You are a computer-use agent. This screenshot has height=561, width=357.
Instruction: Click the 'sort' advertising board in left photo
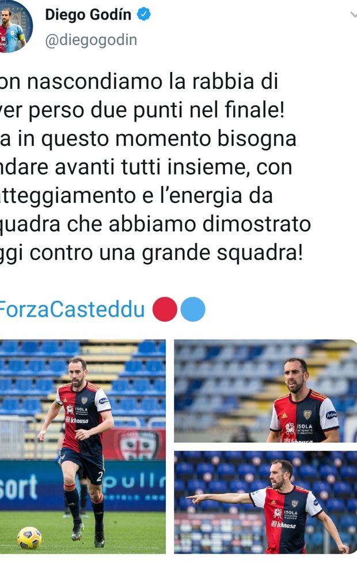(18, 487)
